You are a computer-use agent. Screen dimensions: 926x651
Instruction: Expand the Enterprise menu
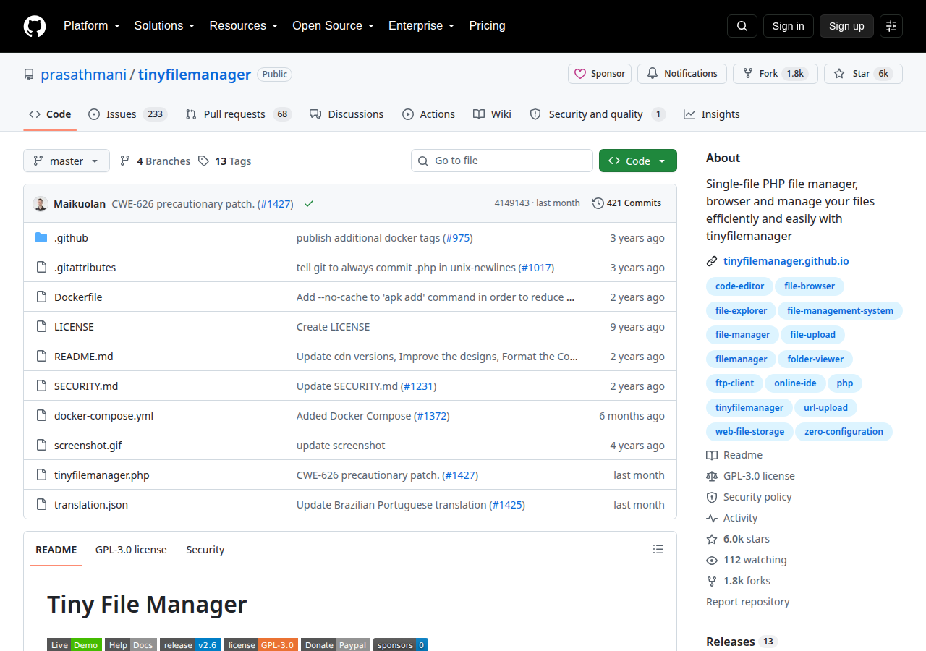[x=421, y=26]
